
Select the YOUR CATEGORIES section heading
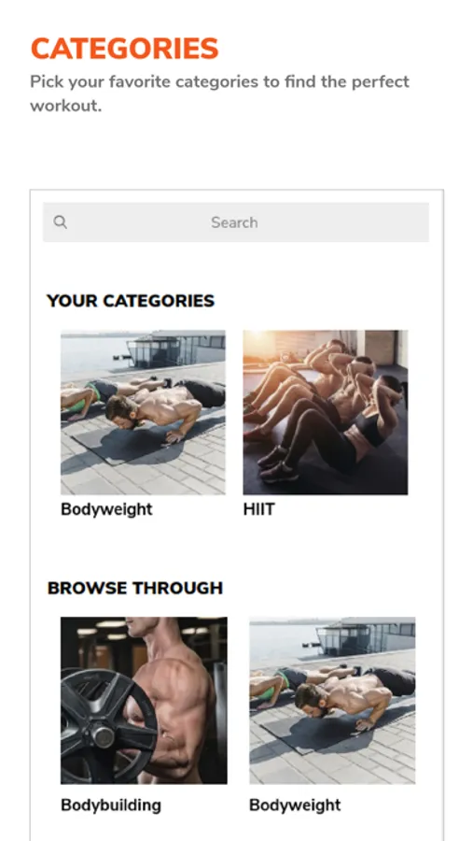[x=131, y=301]
